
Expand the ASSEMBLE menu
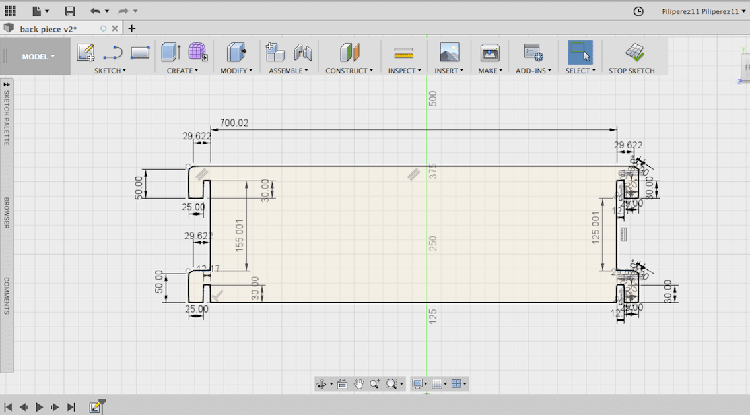point(289,71)
